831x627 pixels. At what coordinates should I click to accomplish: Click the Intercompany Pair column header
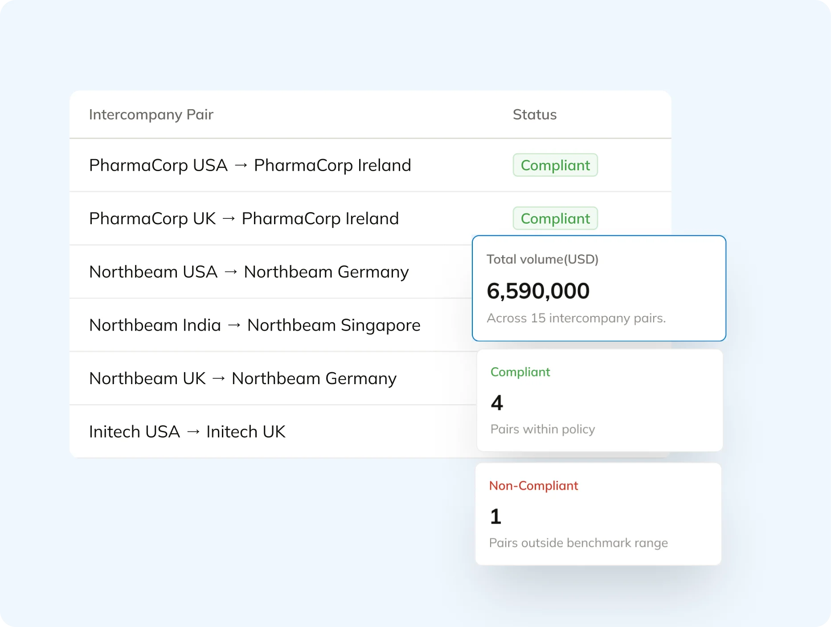tap(151, 115)
